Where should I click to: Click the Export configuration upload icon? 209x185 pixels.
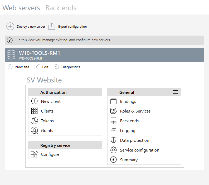click(52, 26)
